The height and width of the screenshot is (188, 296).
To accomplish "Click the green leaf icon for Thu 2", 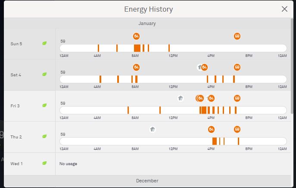I will tap(44, 137).
